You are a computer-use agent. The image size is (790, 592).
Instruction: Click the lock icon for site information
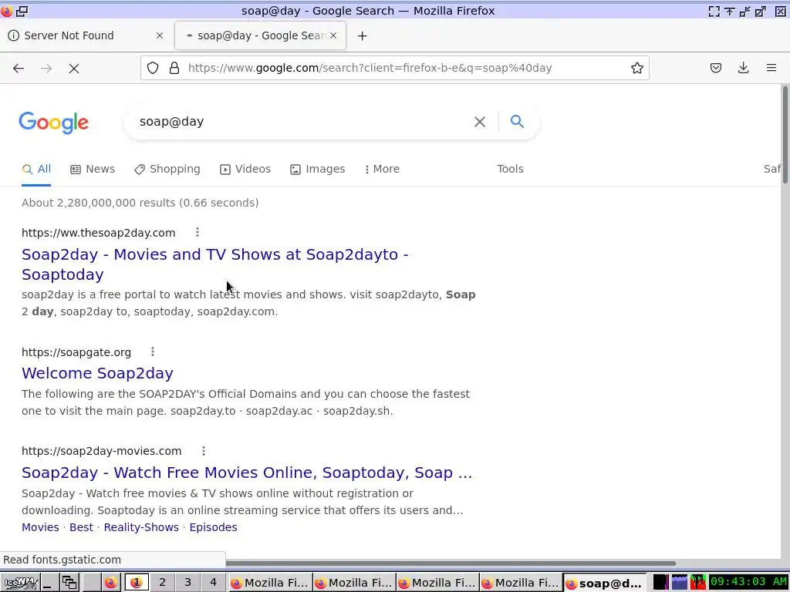[x=174, y=68]
